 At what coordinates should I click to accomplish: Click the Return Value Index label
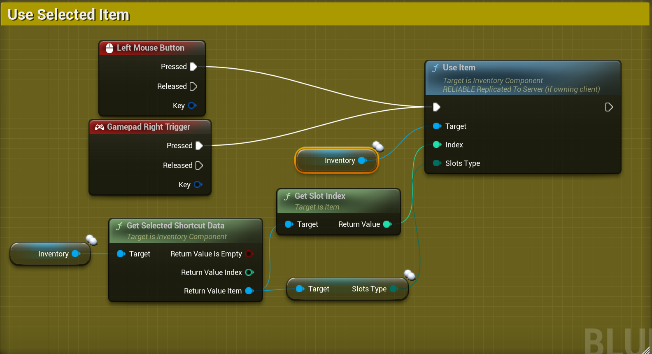coord(212,272)
